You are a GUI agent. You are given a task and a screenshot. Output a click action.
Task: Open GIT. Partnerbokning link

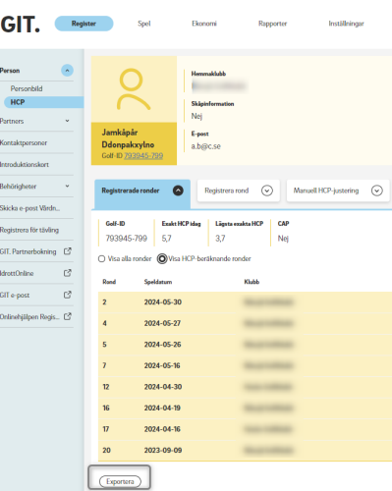28,251
